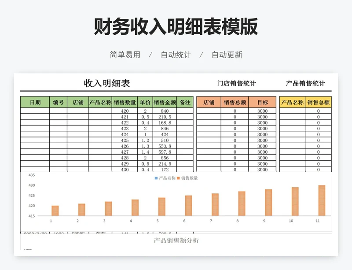Select cell with quantity 422
Viewport: 352px width, 270px height.
pos(125,122)
